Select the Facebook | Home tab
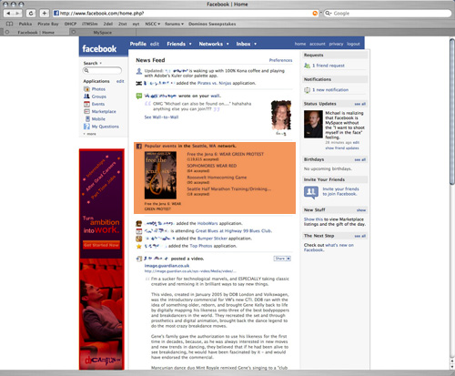This screenshot has width=455, height=376. [35, 32]
